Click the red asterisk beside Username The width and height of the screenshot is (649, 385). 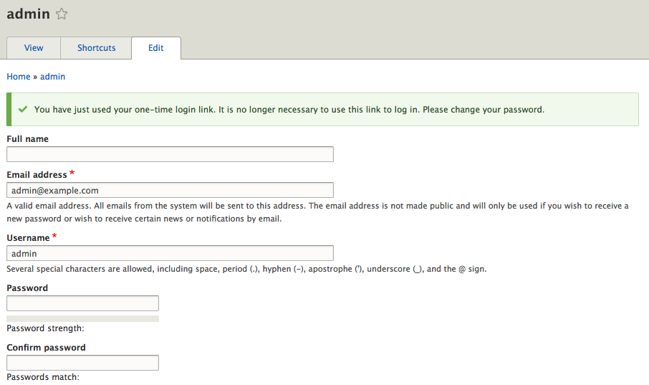[55, 237]
